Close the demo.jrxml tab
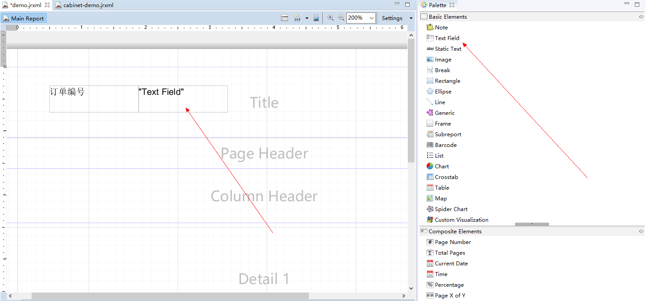Viewport: 646px width, 301px height. 47,5
